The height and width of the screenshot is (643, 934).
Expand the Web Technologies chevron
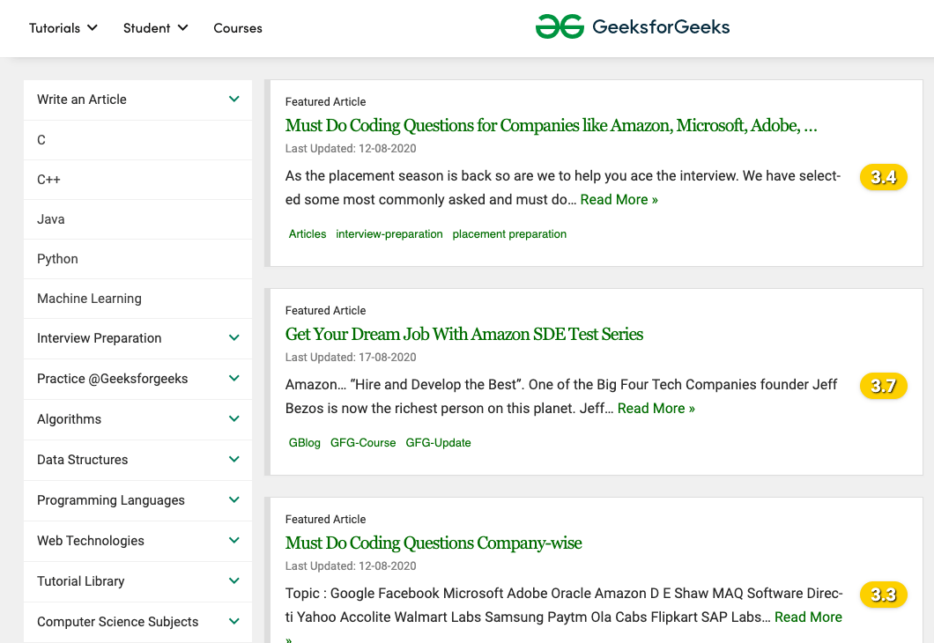coord(234,541)
